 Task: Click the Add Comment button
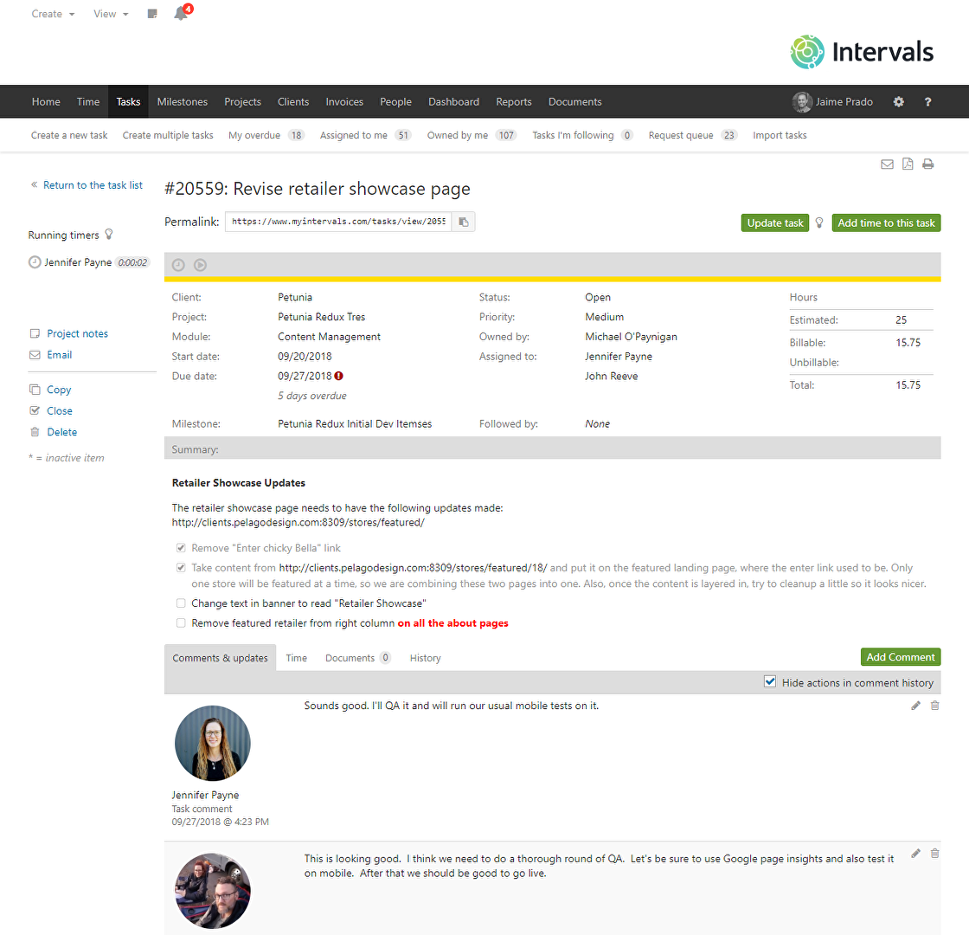(901, 657)
